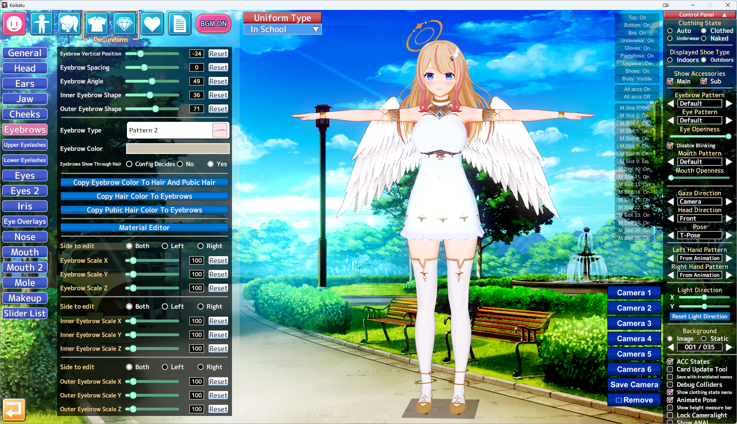This screenshot has height=424, width=737.
Task: Select Naked clothing state
Action: point(704,38)
